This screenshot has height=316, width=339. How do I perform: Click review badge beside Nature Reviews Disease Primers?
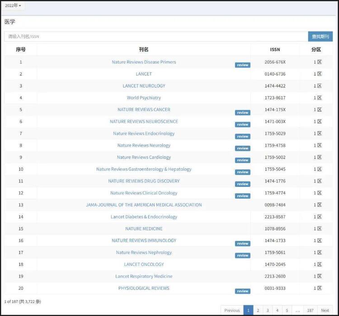(242, 65)
